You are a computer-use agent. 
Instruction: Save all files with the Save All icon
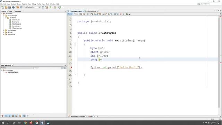click(13, 7)
